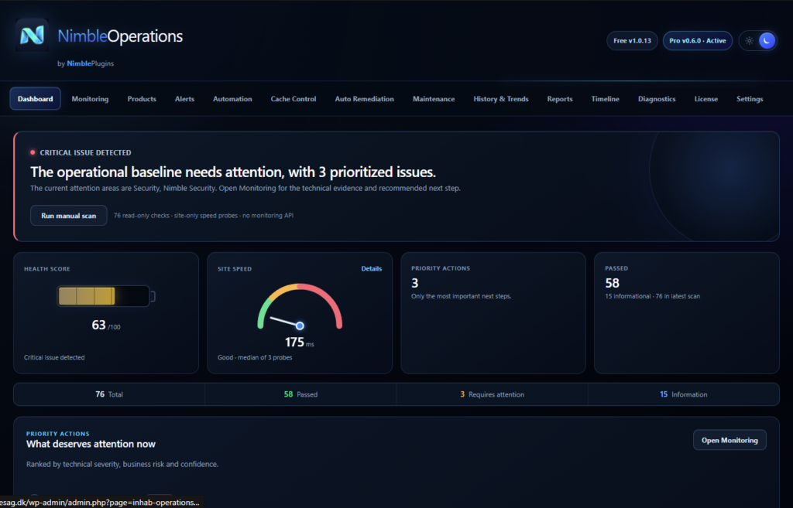Image resolution: width=793 pixels, height=508 pixels.
Task: View the Reports tab
Action: pos(560,99)
